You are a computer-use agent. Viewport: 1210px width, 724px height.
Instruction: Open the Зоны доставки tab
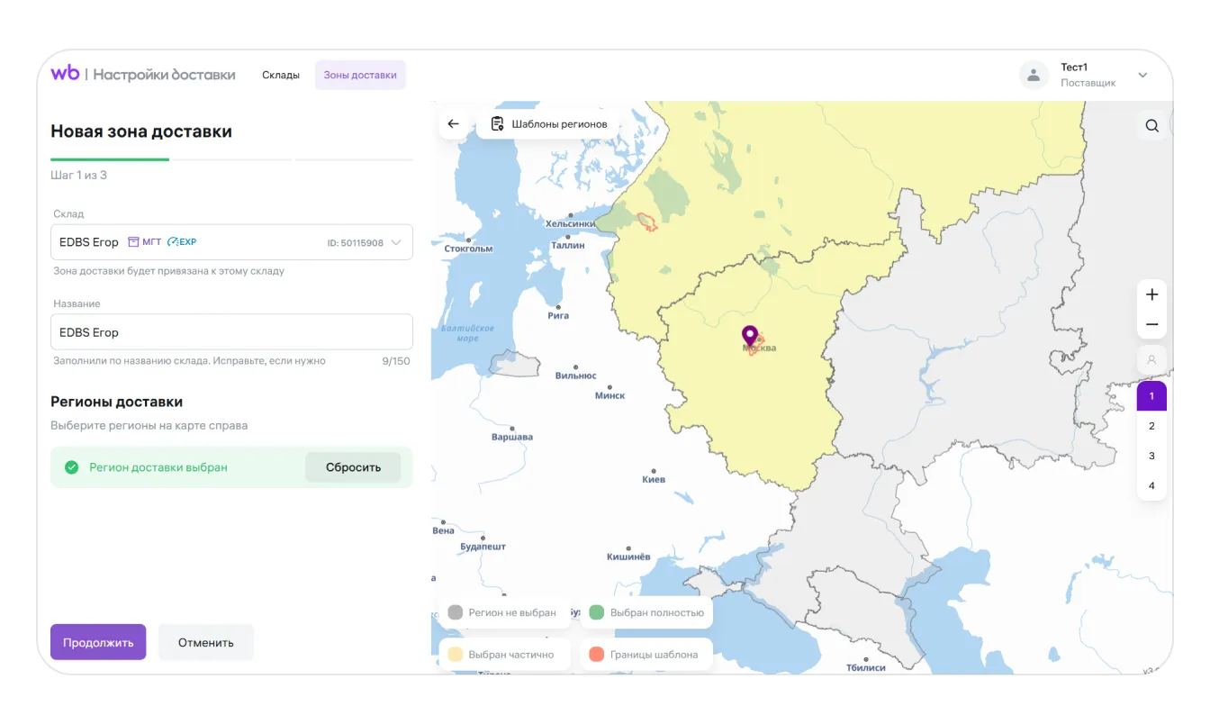[x=360, y=76]
